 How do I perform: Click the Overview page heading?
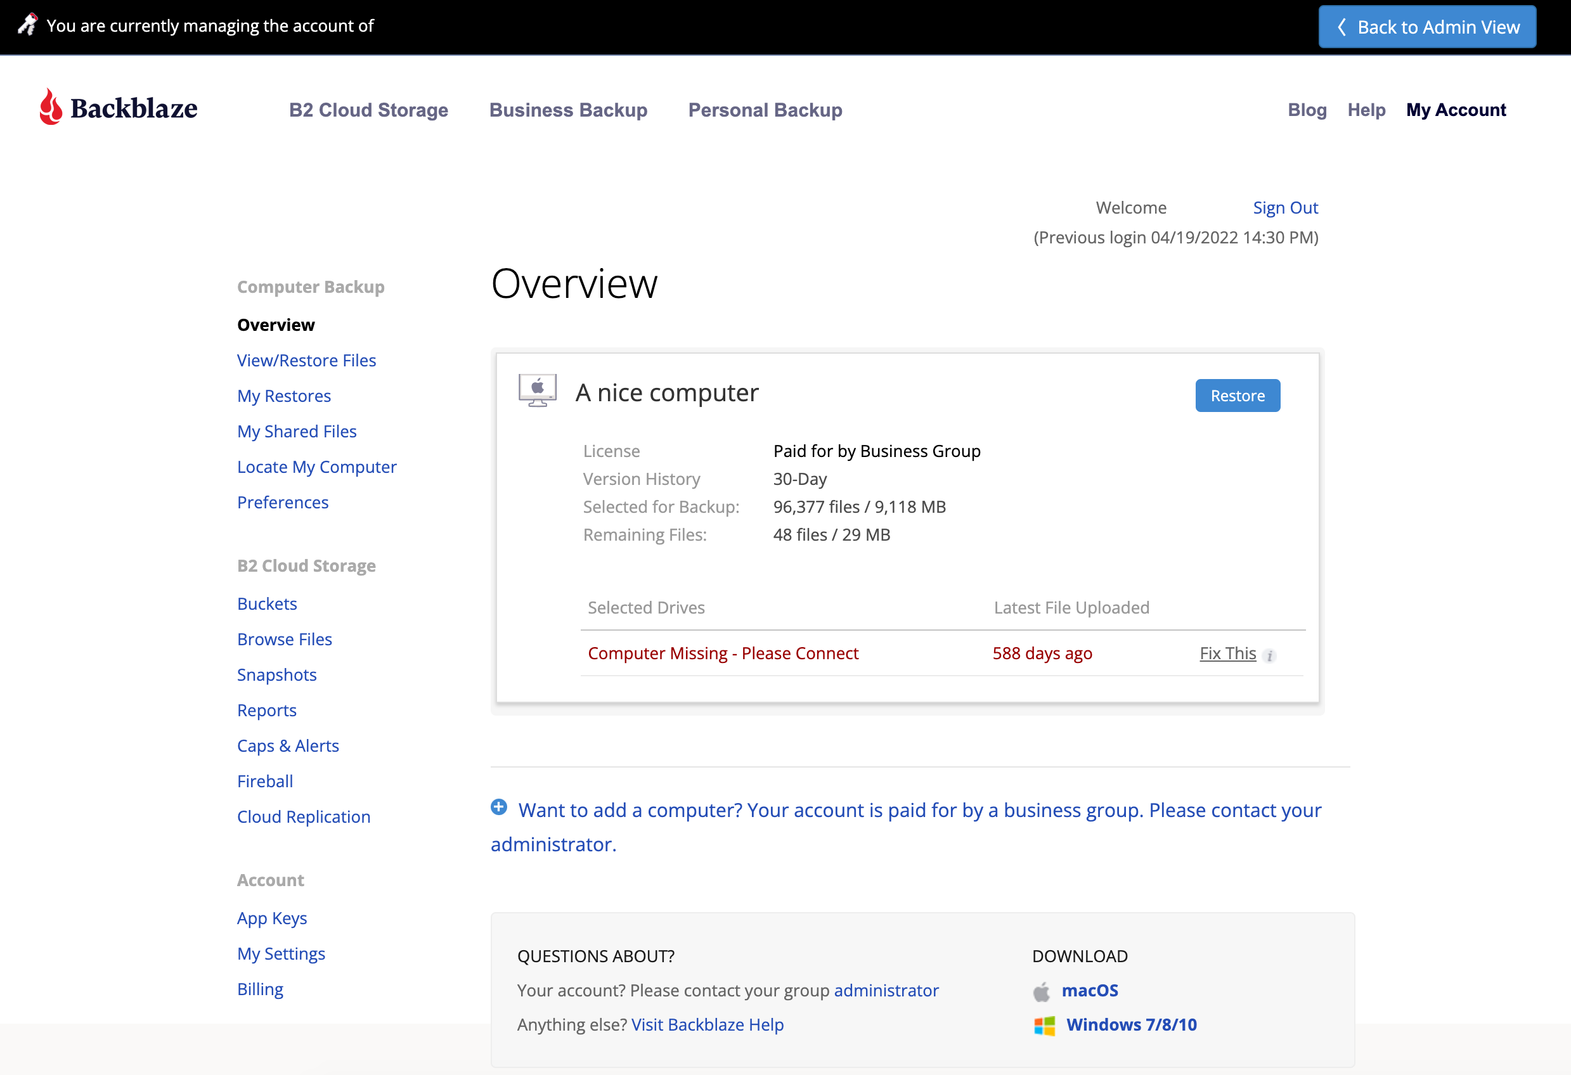574,284
